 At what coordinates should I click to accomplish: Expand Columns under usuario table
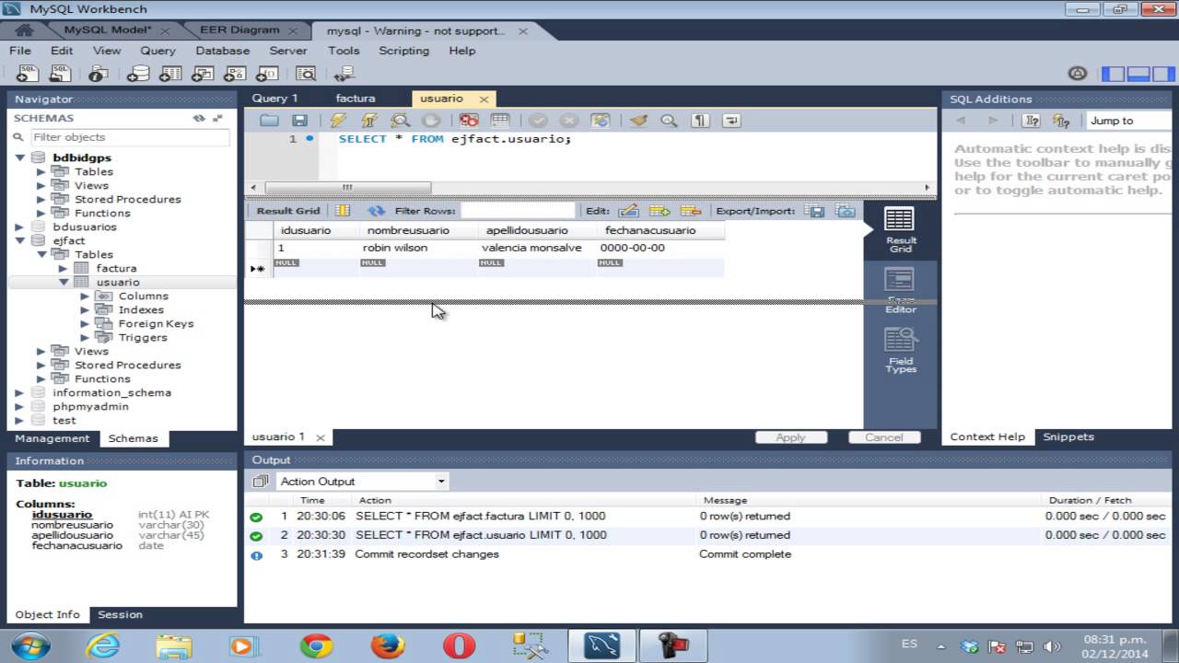tap(85, 296)
